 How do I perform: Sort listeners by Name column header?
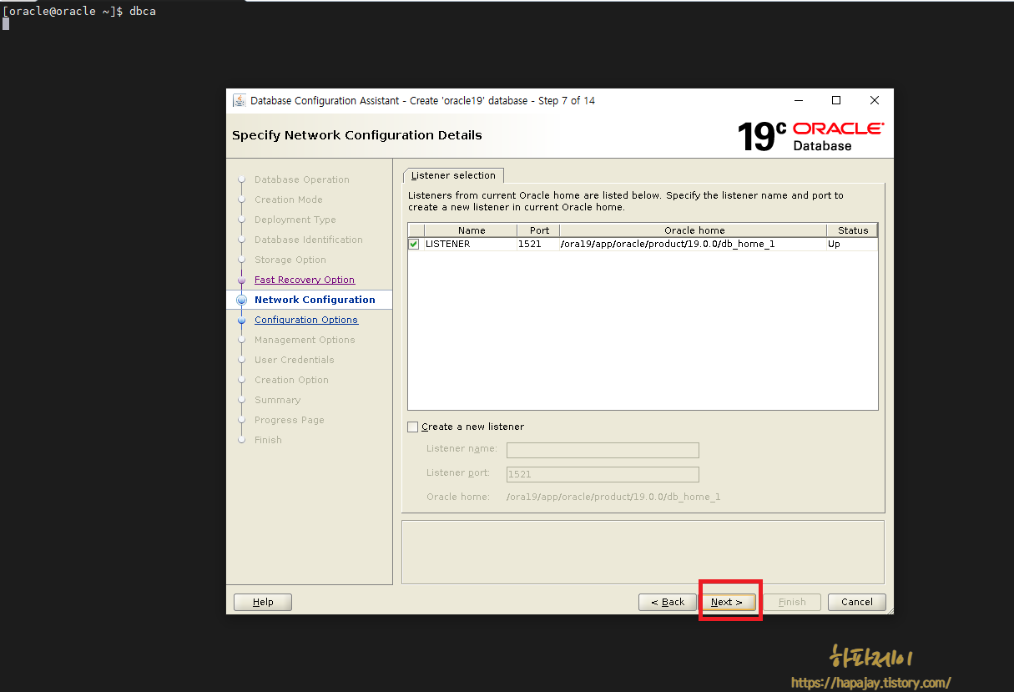point(472,230)
